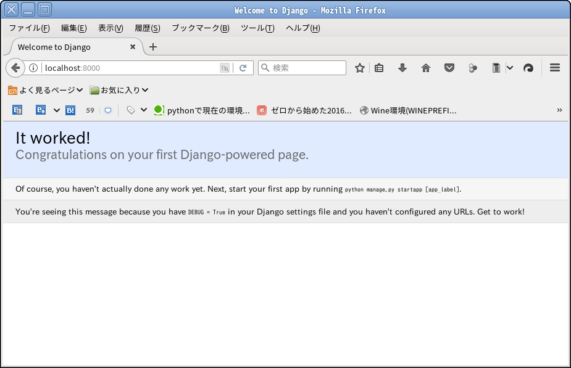Viewport: 571px width, 368px height.
Task: Click the B! Hatena button
Action: [70, 110]
